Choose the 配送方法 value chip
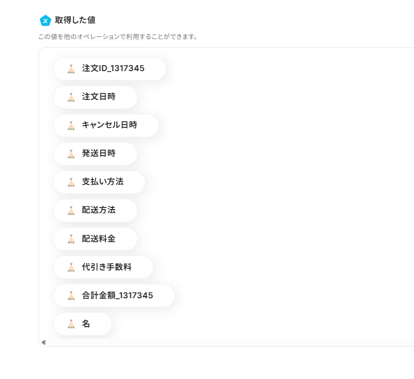Screen dimensions: 414x379 99,211
